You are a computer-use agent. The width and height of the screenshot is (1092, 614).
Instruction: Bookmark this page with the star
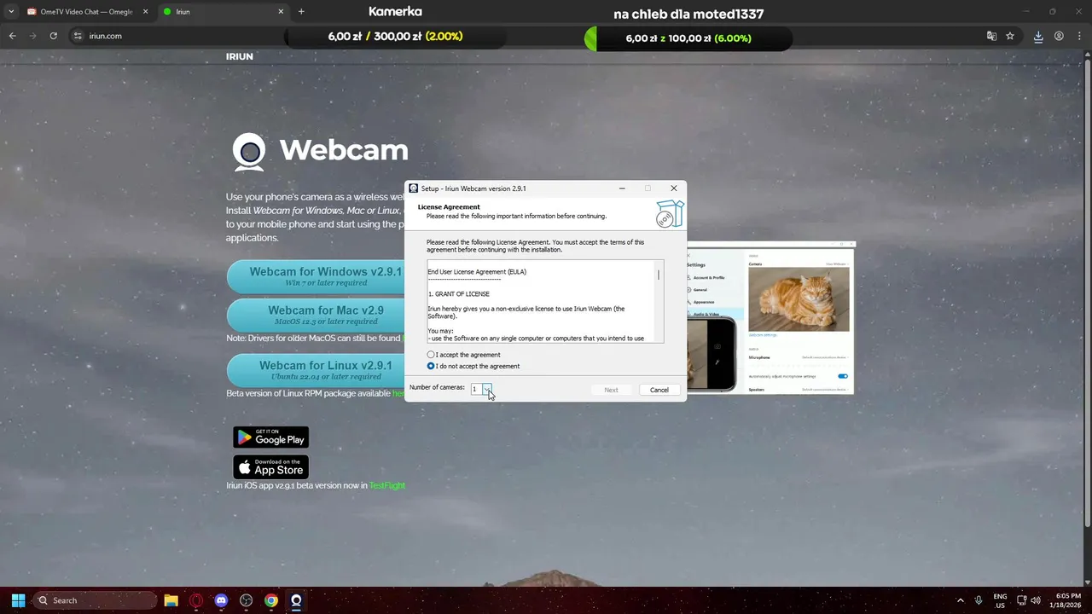click(1010, 36)
